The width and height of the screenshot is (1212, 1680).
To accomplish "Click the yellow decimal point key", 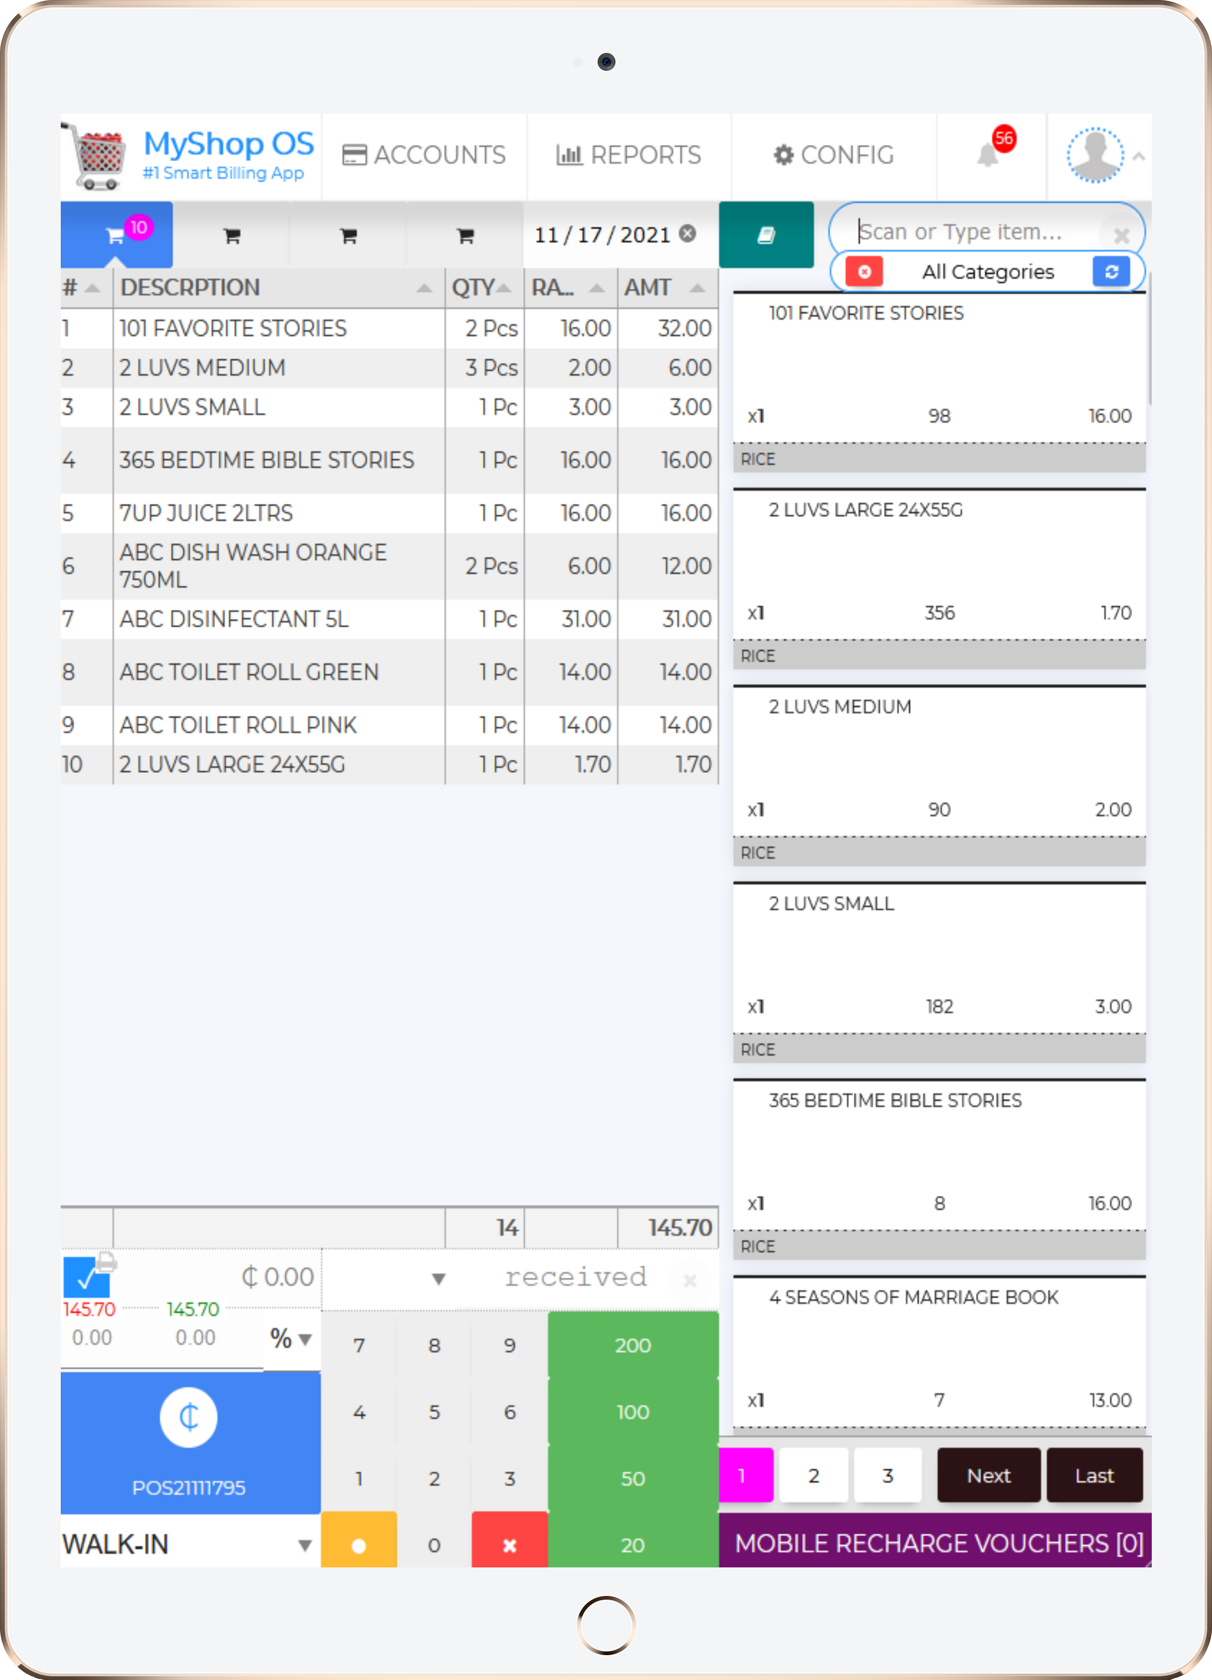I will coord(358,1545).
